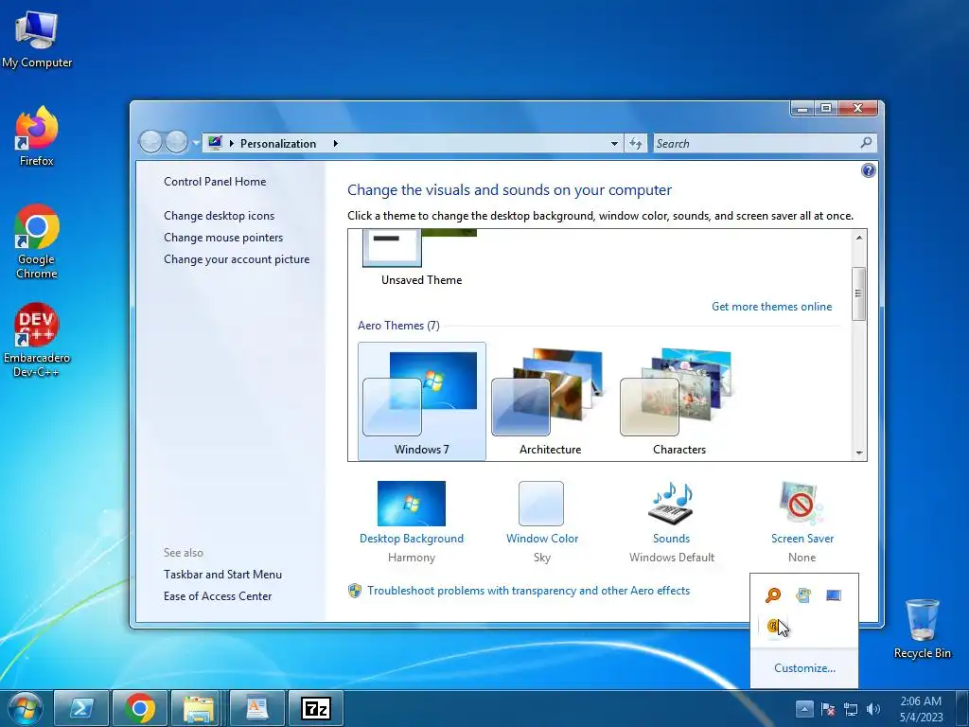
Task: Open Personalization help question mark icon
Action: click(869, 170)
